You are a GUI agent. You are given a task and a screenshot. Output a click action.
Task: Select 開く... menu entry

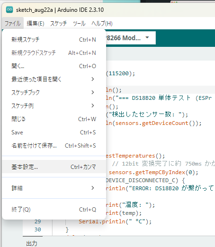tap(54, 66)
